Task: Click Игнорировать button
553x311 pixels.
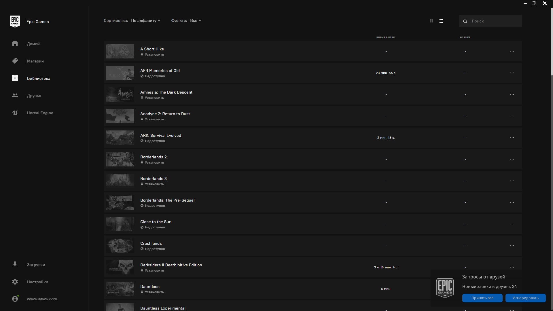Action: 525,298
